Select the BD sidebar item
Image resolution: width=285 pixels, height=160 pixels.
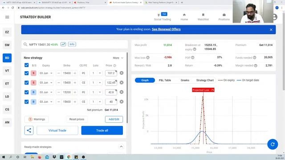click(7, 58)
